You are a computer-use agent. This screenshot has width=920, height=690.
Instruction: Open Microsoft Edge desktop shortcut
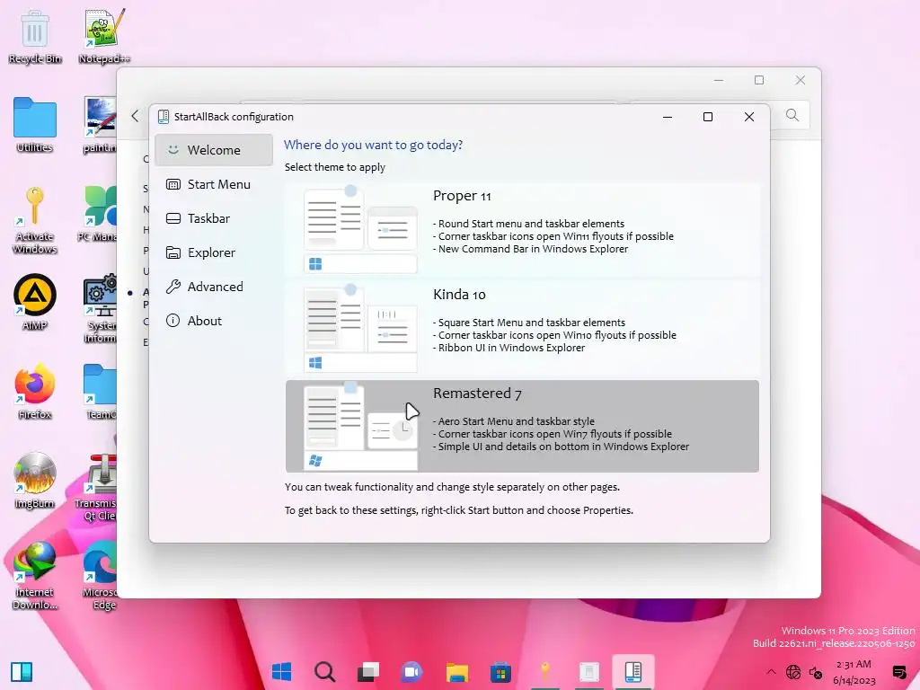click(100, 575)
